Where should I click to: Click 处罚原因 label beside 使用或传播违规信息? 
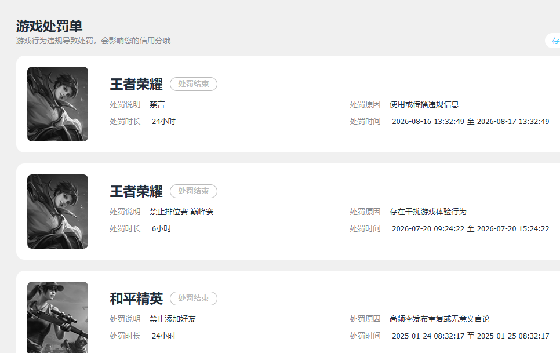pyautogui.click(x=365, y=104)
